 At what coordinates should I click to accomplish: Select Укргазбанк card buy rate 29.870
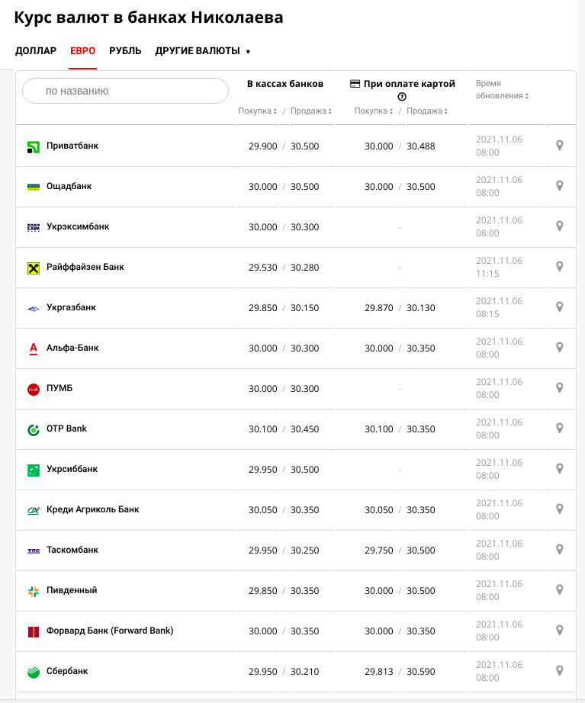point(378,307)
